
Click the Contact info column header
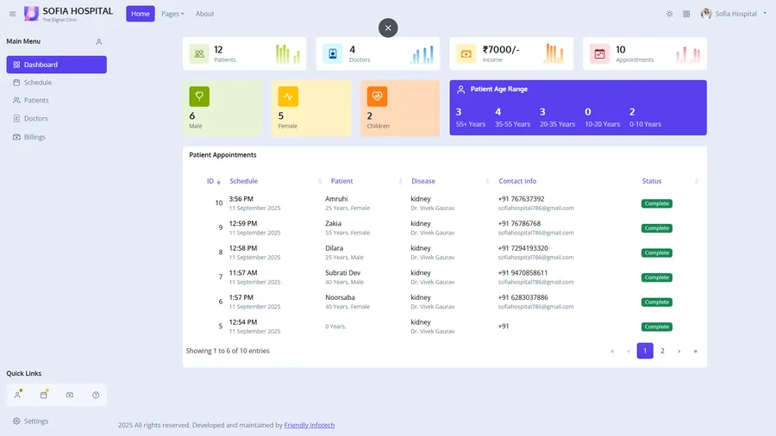pos(517,182)
